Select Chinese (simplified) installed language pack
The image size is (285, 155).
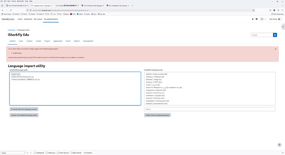[26, 79]
